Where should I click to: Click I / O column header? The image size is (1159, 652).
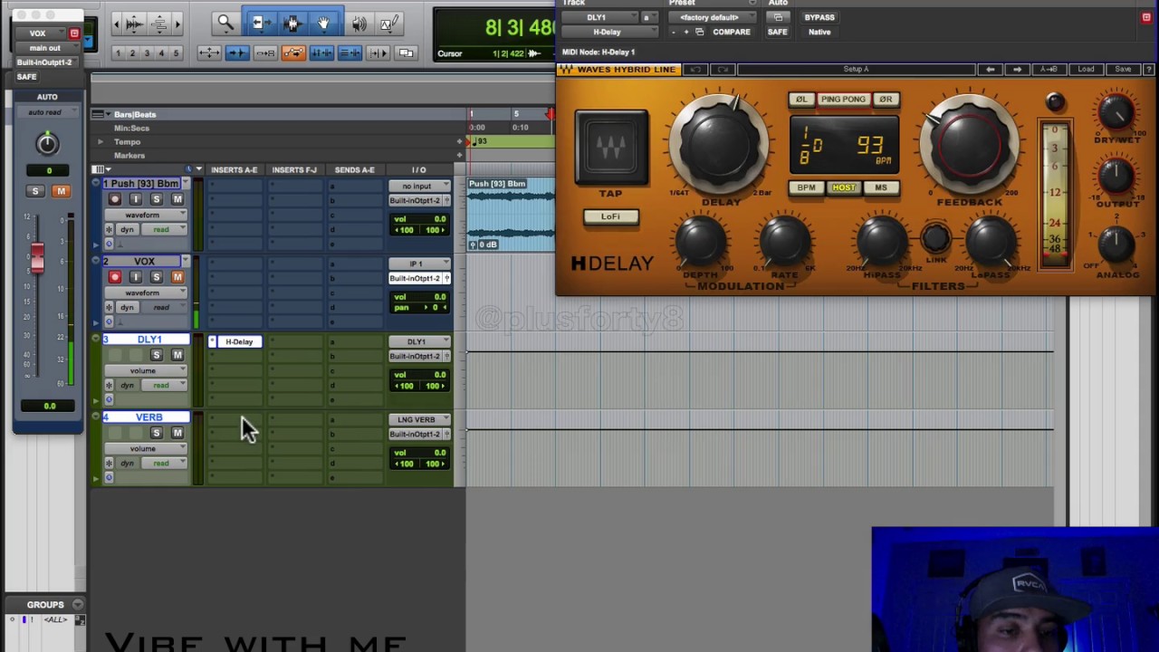[418, 170]
